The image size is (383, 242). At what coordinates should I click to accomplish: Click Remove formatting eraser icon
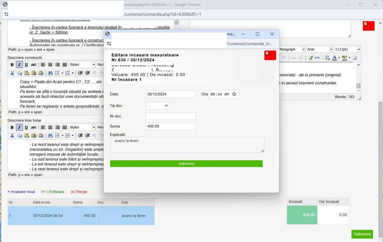pyautogui.click(x=355, y=58)
